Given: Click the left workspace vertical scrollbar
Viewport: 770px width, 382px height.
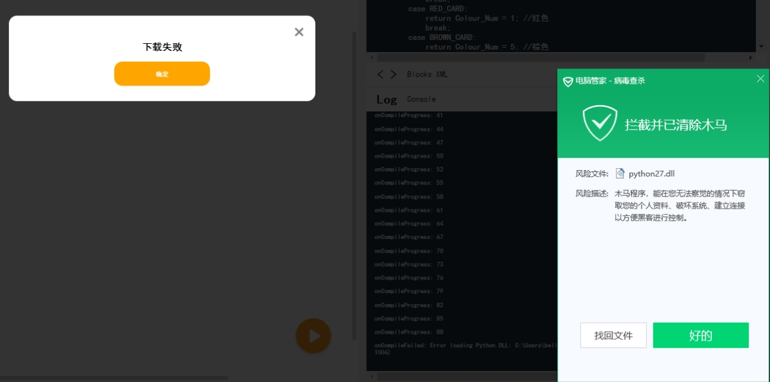Looking at the screenshot, I should pyautogui.click(x=354, y=186).
